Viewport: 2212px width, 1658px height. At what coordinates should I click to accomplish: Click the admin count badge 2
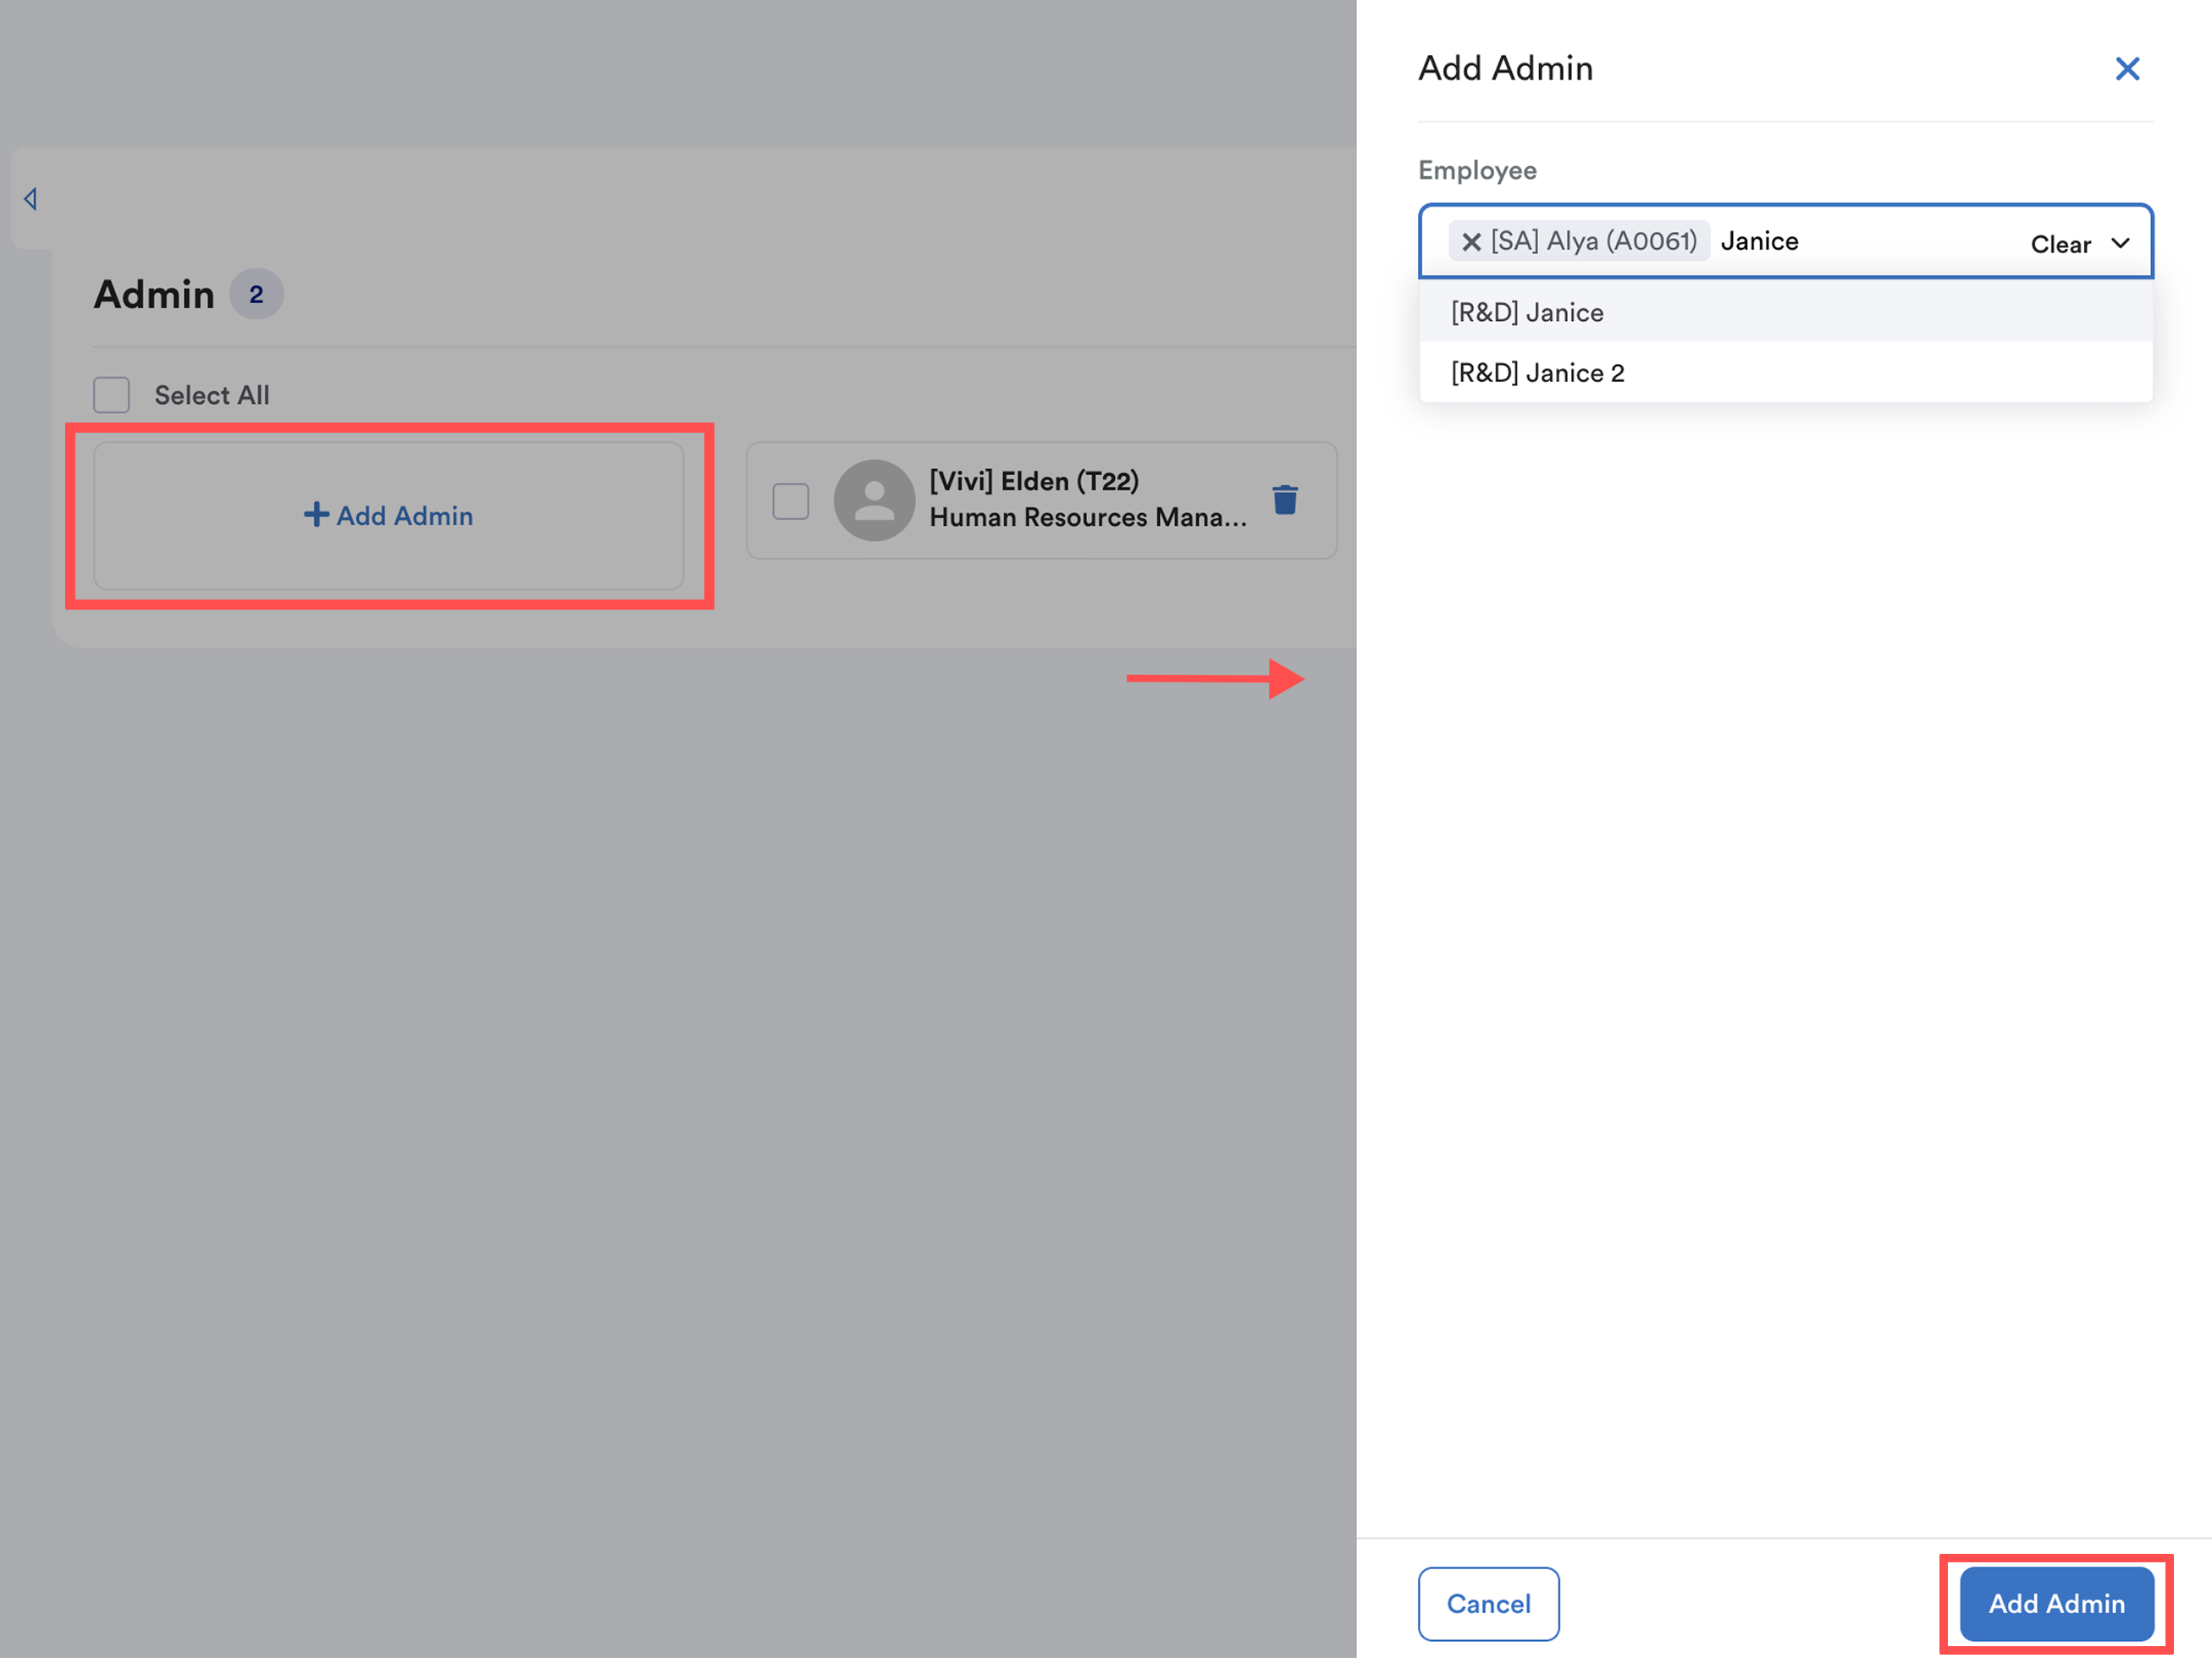click(x=256, y=295)
